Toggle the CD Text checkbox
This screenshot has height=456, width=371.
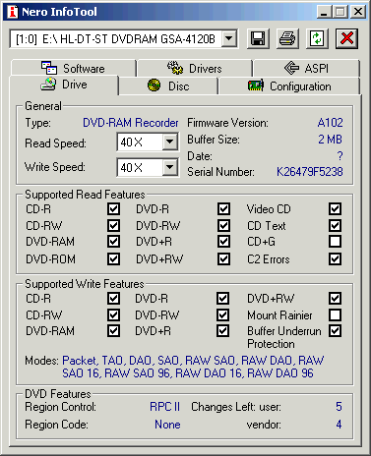point(335,225)
